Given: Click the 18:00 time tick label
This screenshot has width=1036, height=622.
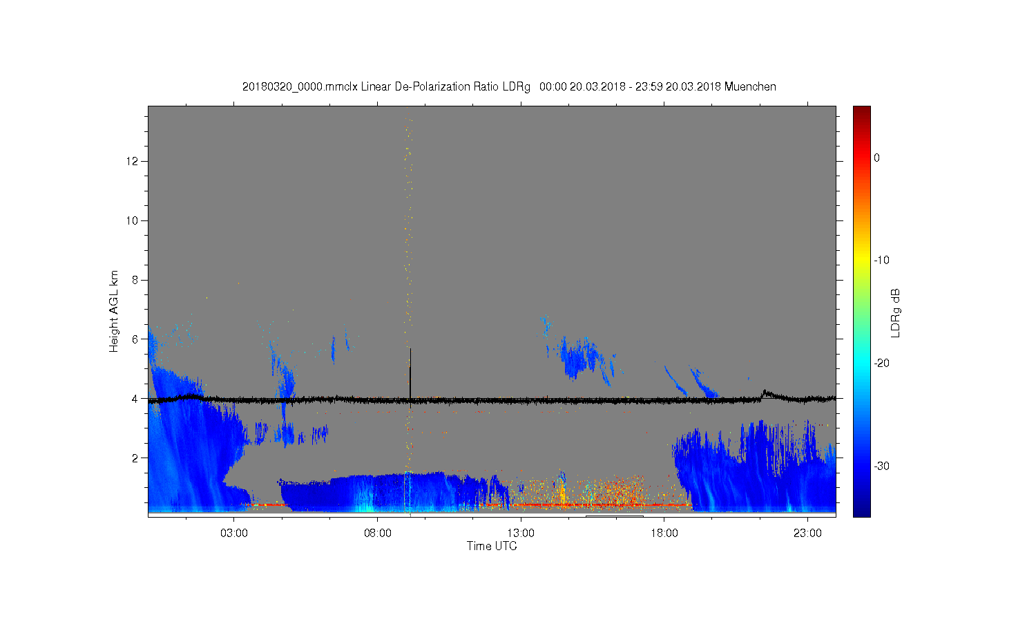Looking at the screenshot, I should click(x=664, y=534).
